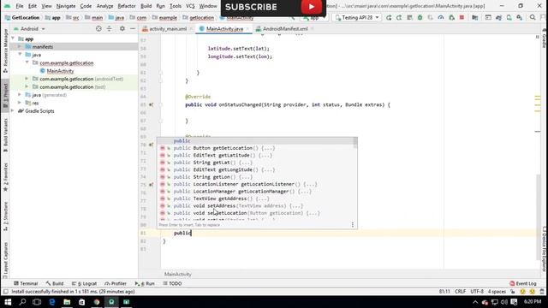Click the taskbar Search icon
The width and height of the screenshot is (548, 308).
[x=22, y=302]
